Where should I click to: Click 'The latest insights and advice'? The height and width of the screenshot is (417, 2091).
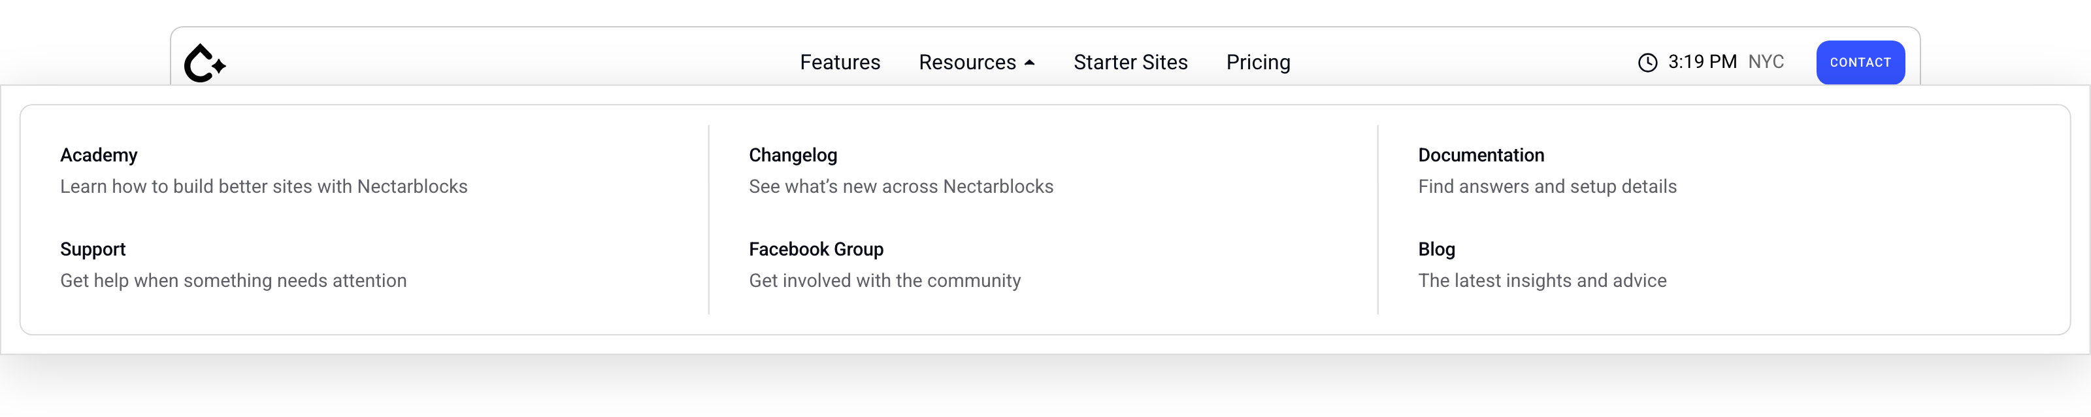[x=1542, y=280]
